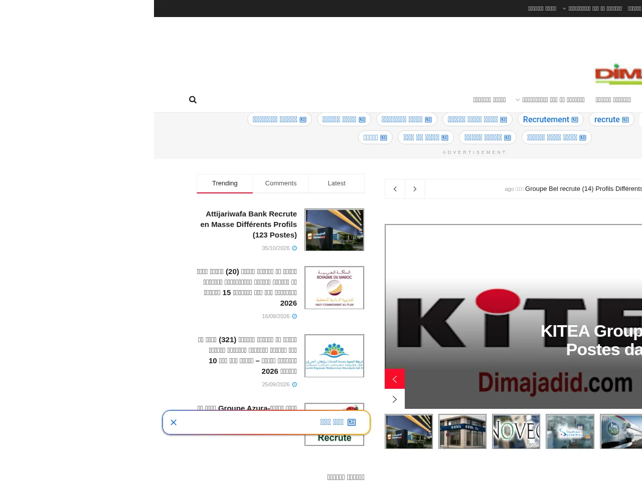The image size is (642, 481).
Task: Select Attijariwafa building slider thumbnail
Action: (x=409, y=431)
